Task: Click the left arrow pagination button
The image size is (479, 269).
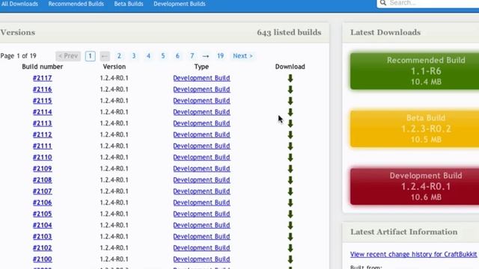Action: [105, 56]
